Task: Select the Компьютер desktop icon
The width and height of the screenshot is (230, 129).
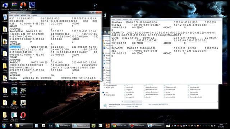Action: (x=5, y=6)
